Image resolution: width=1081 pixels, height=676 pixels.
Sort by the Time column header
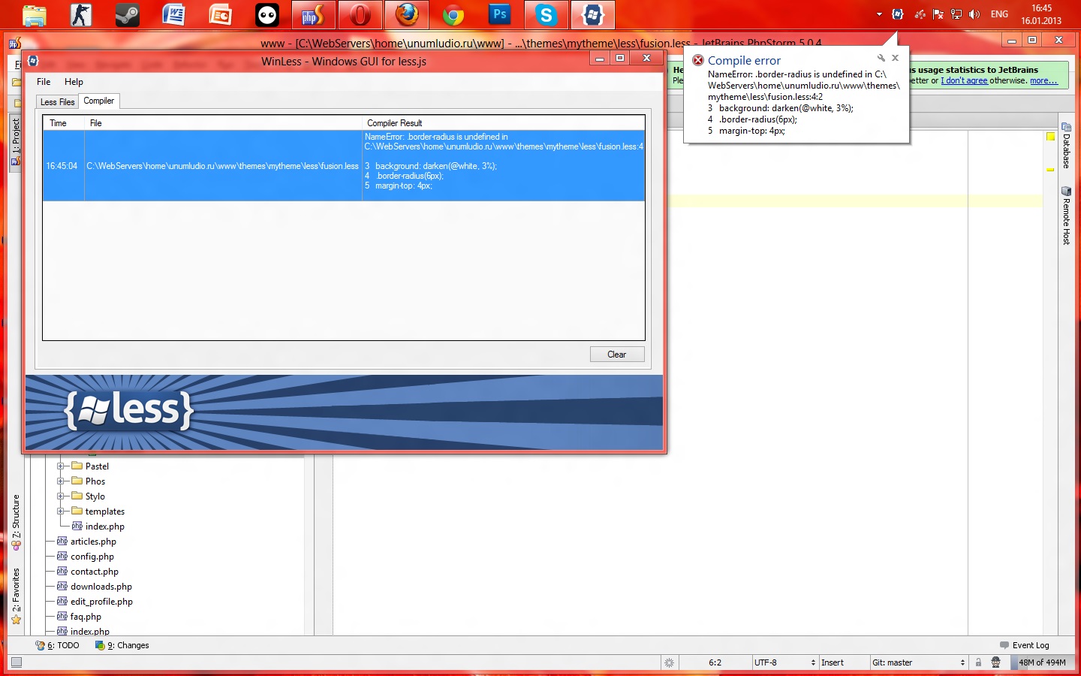(x=64, y=123)
